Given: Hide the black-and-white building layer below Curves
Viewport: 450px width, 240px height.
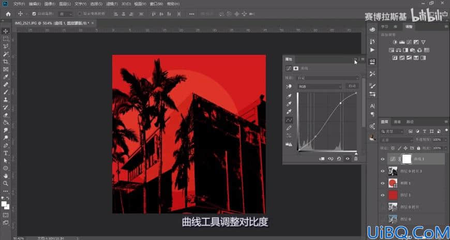Looking at the screenshot, I should tap(383, 171).
